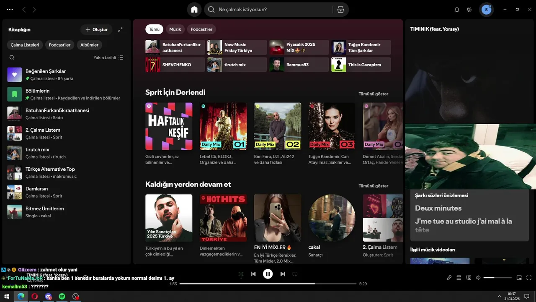Toggle the Çalma Listeleri library filter
This screenshot has width=536, height=302.
pyautogui.click(x=25, y=45)
